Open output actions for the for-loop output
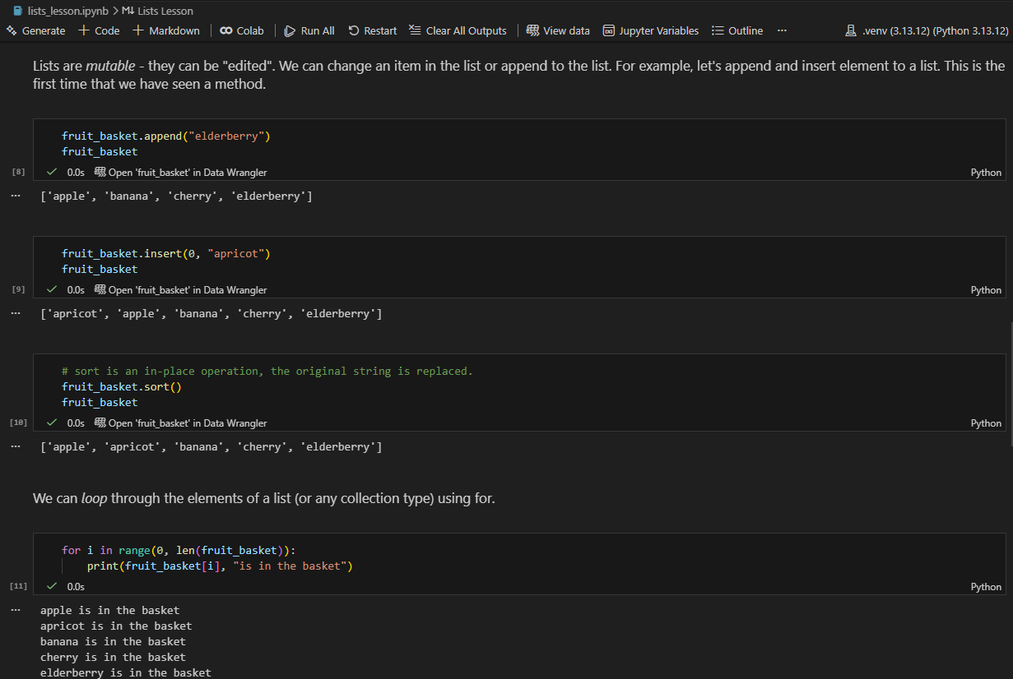1013x679 pixels. click(x=15, y=610)
